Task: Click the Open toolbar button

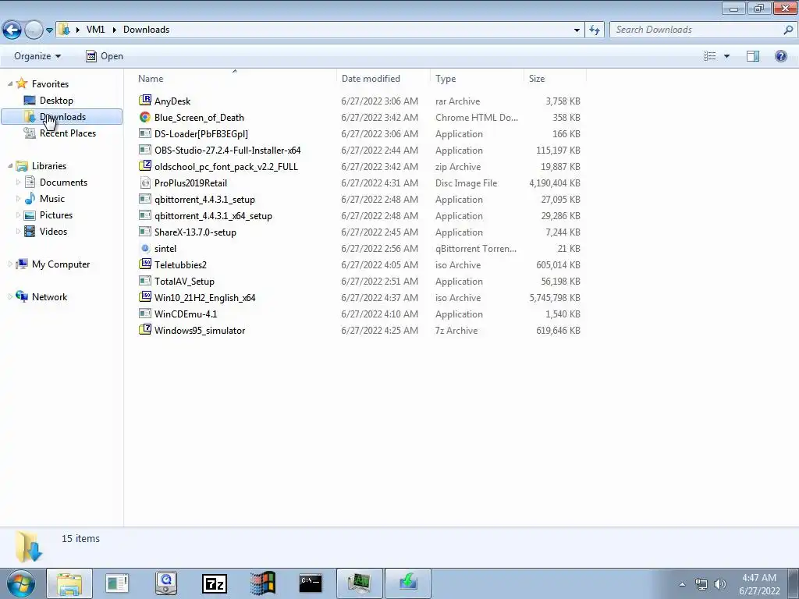Action: click(x=105, y=56)
